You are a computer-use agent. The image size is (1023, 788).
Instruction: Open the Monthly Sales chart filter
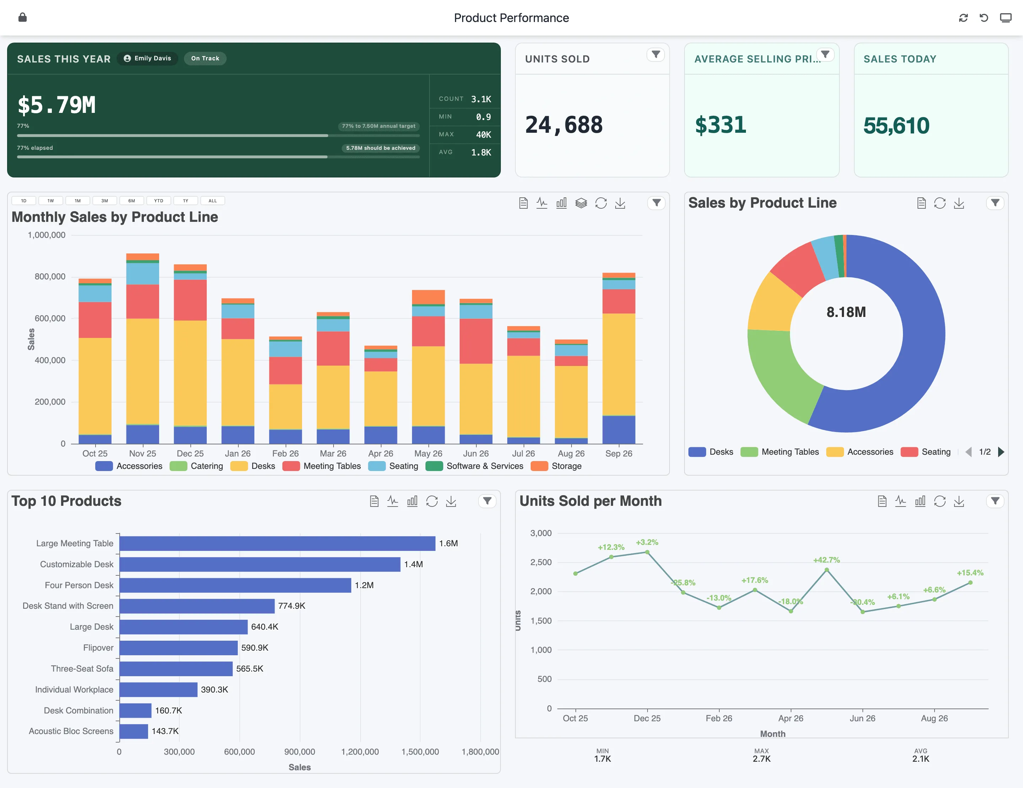(657, 203)
